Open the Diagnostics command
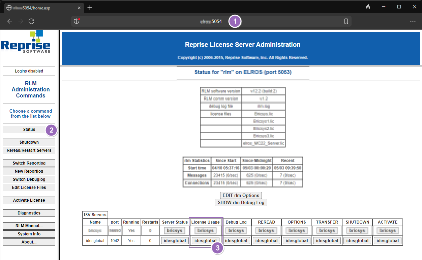 click(29, 213)
